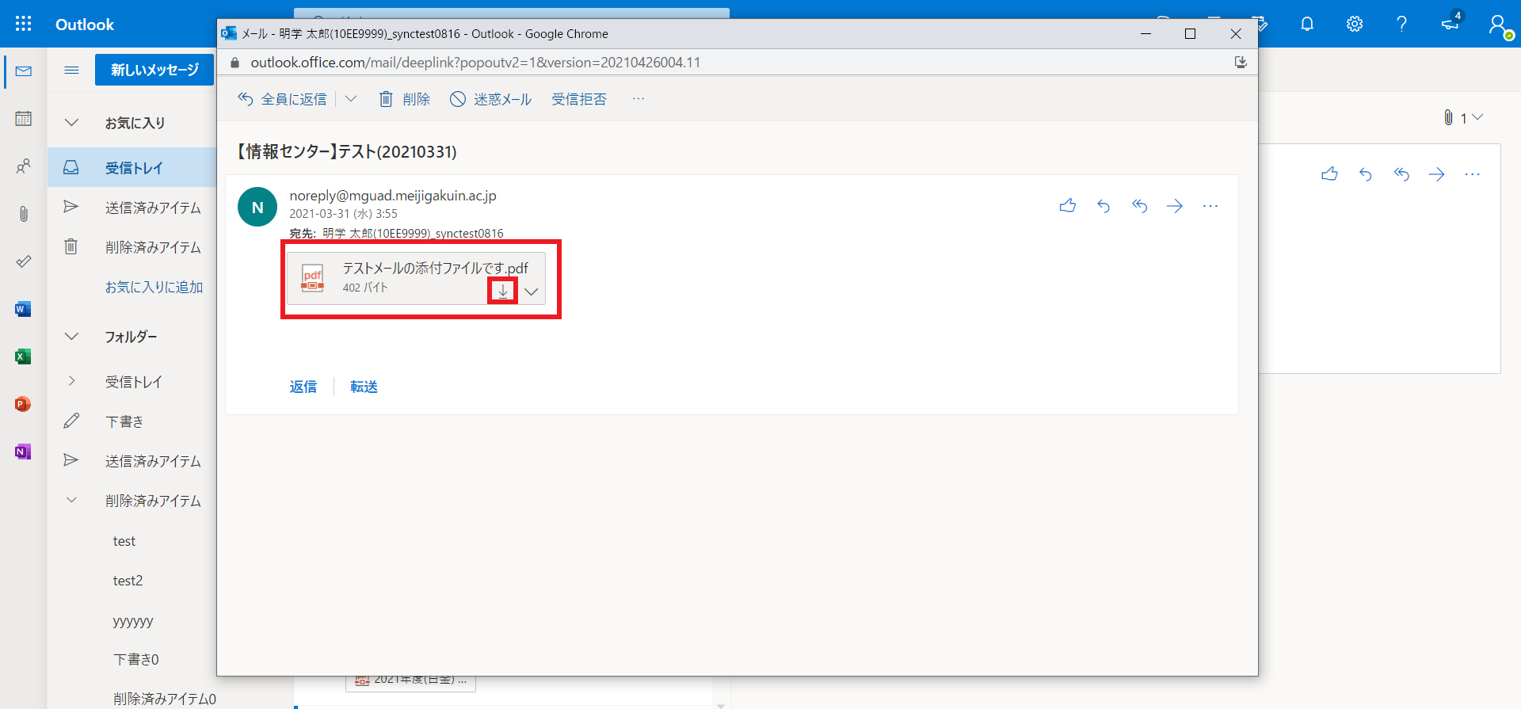Open the Excel app from sidebar
The height and width of the screenshot is (709, 1521).
pos(23,356)
